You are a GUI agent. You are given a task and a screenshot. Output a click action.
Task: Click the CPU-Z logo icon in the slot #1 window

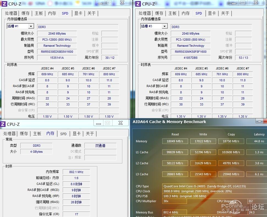coord(4,4)
